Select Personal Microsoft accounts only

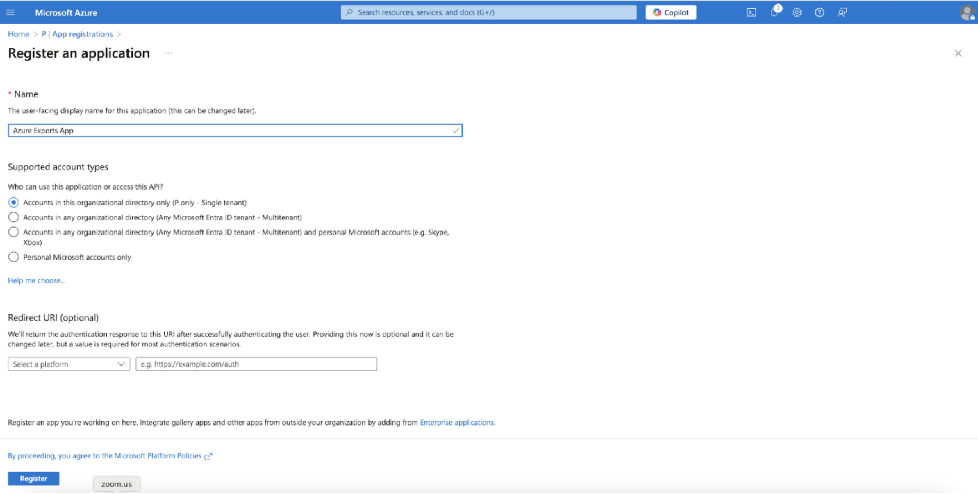point(14,257)
